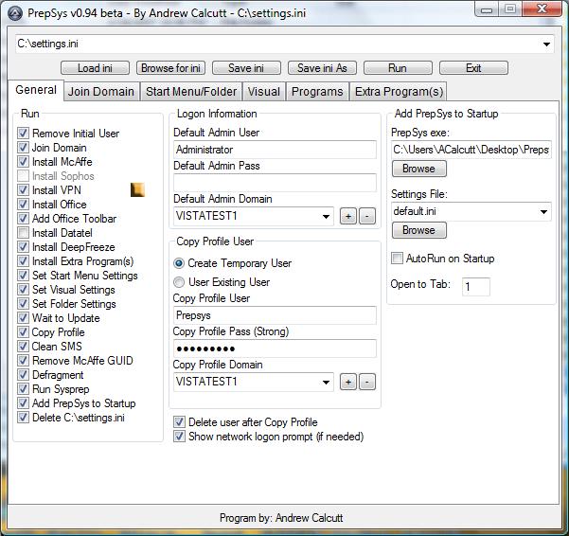The width and height of the screenshot is (569, 536).
Task: Select the User Existing User radio button
Action: click(x=179, y=282)
